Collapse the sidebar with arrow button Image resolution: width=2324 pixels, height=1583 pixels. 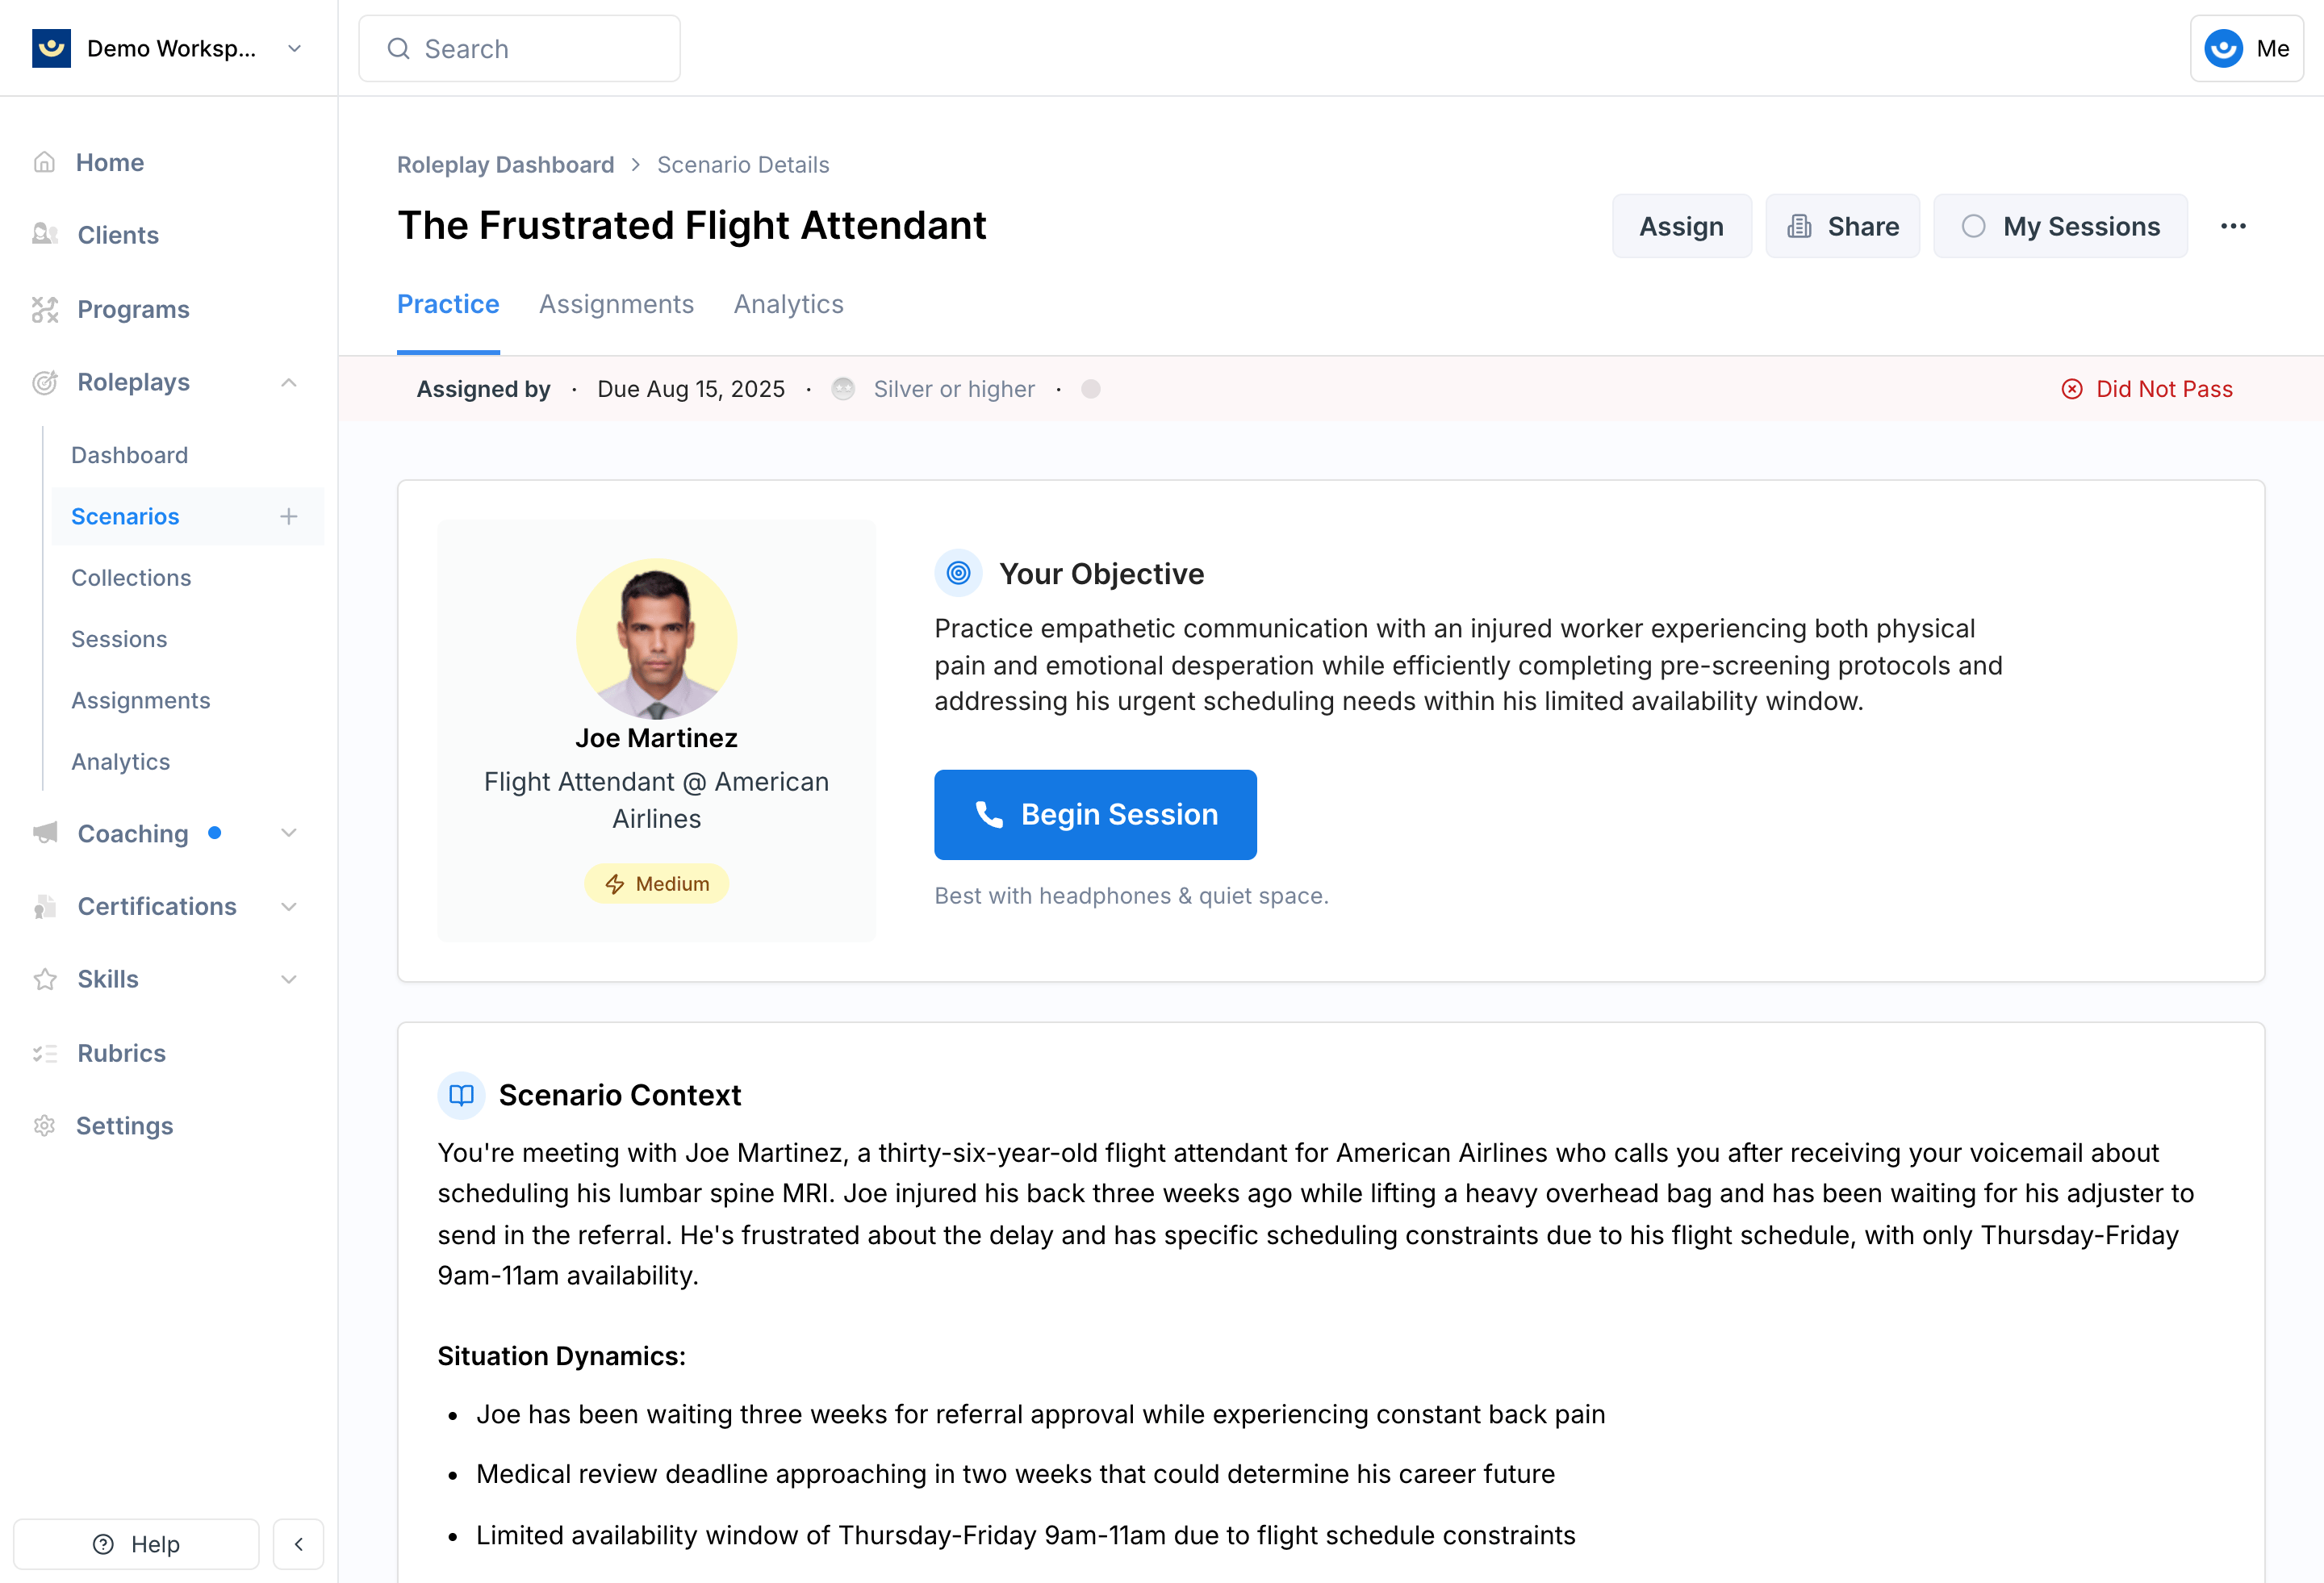click(298, 1544)
